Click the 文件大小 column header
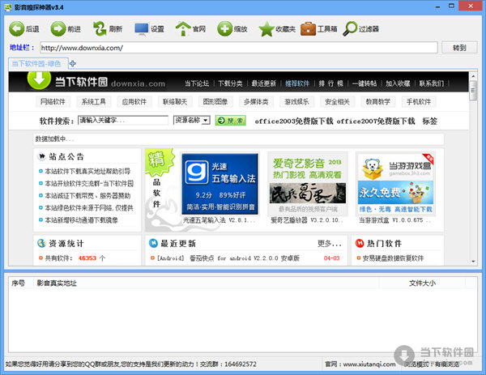 point(422,283)
